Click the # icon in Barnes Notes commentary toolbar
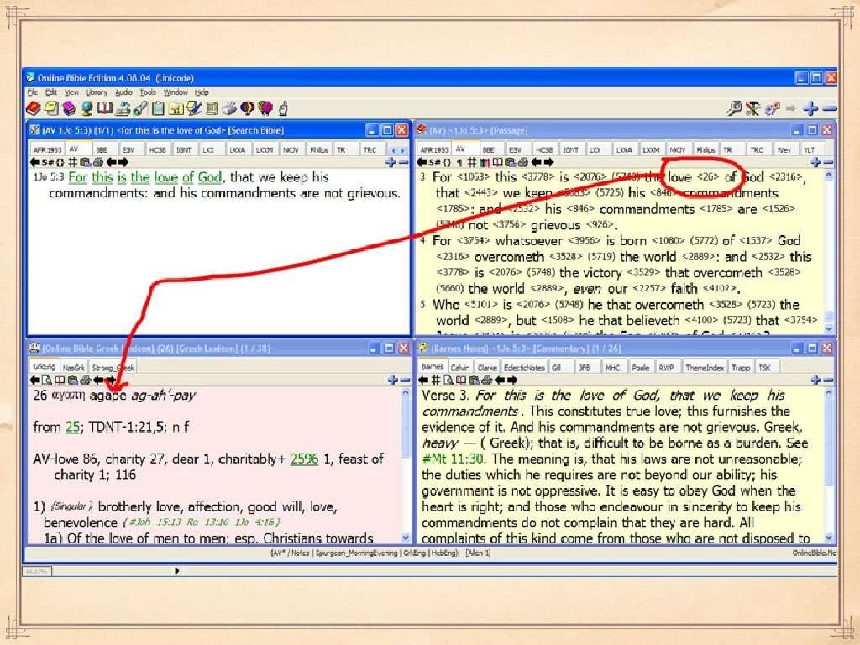Image resolution: width=860 pixels, height=645 pixels. 436,380
